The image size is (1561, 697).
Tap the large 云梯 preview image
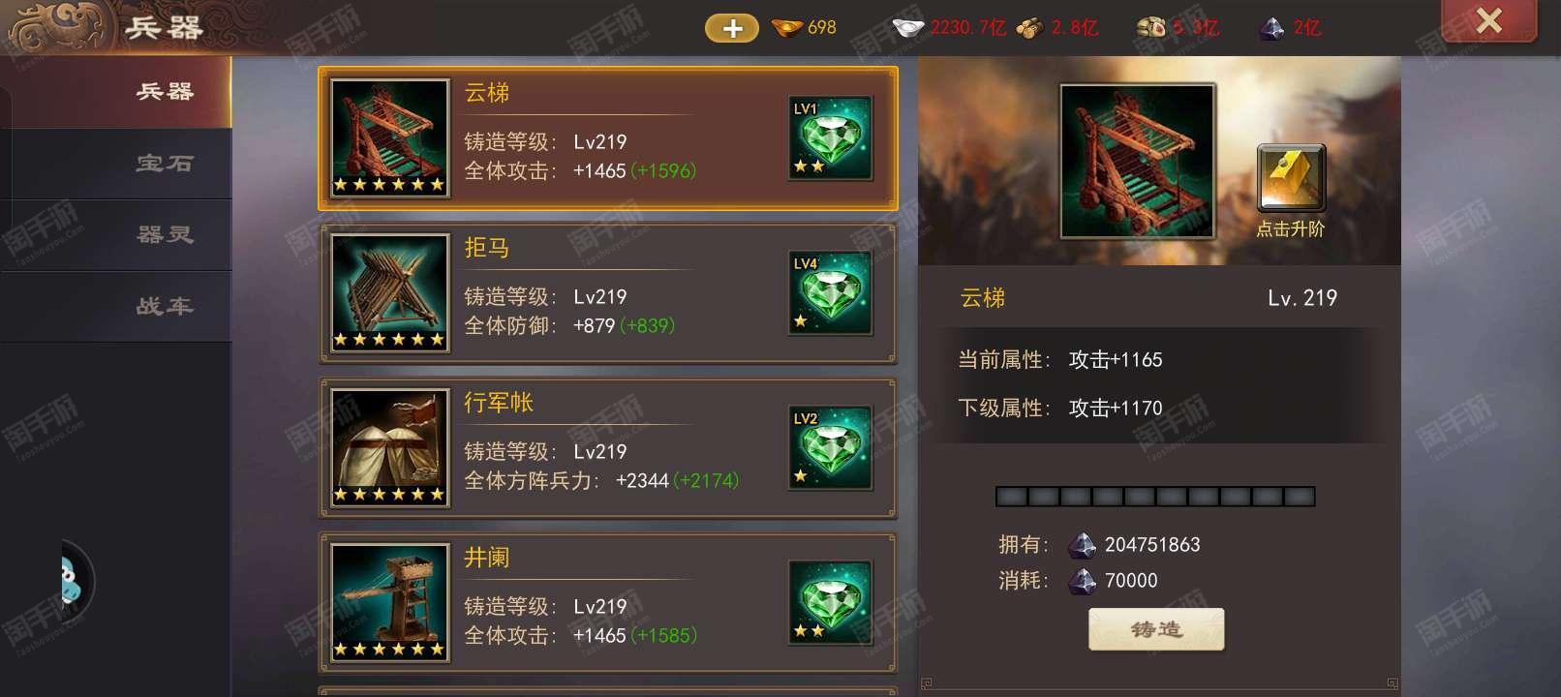(x=1138, y=161)
